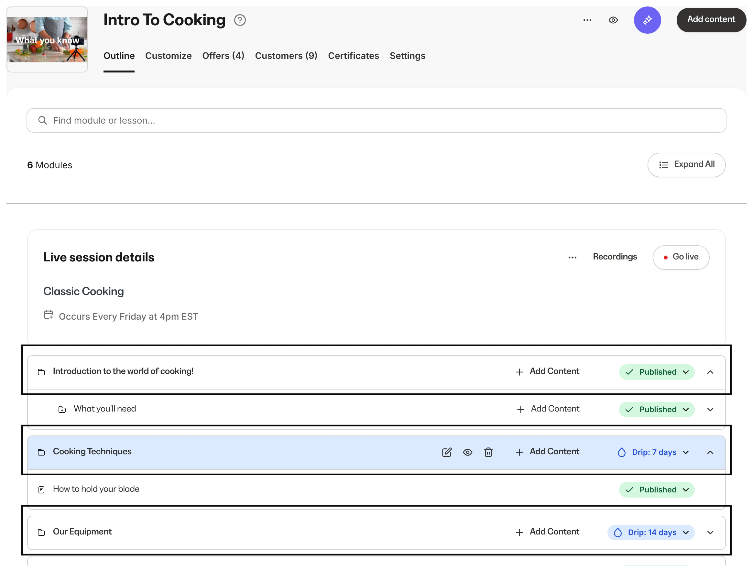753x572 pixels.
Task: Click the Expand All button
Action: click(686, 165)
